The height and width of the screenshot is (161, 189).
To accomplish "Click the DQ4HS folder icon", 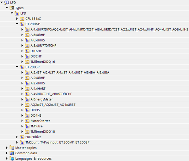I will point(27,116).
